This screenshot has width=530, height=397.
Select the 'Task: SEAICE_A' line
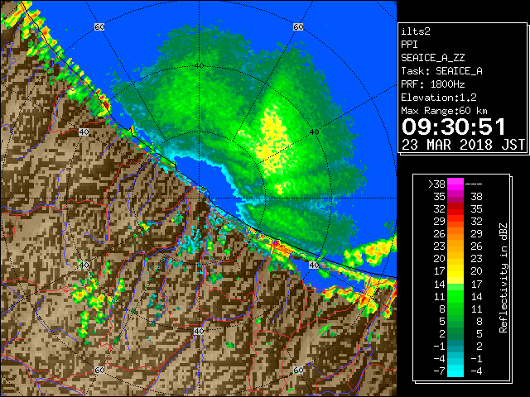[x=441, y=71]
